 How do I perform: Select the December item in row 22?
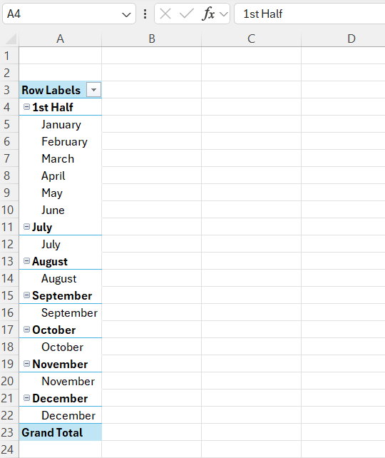coord(68,416)
